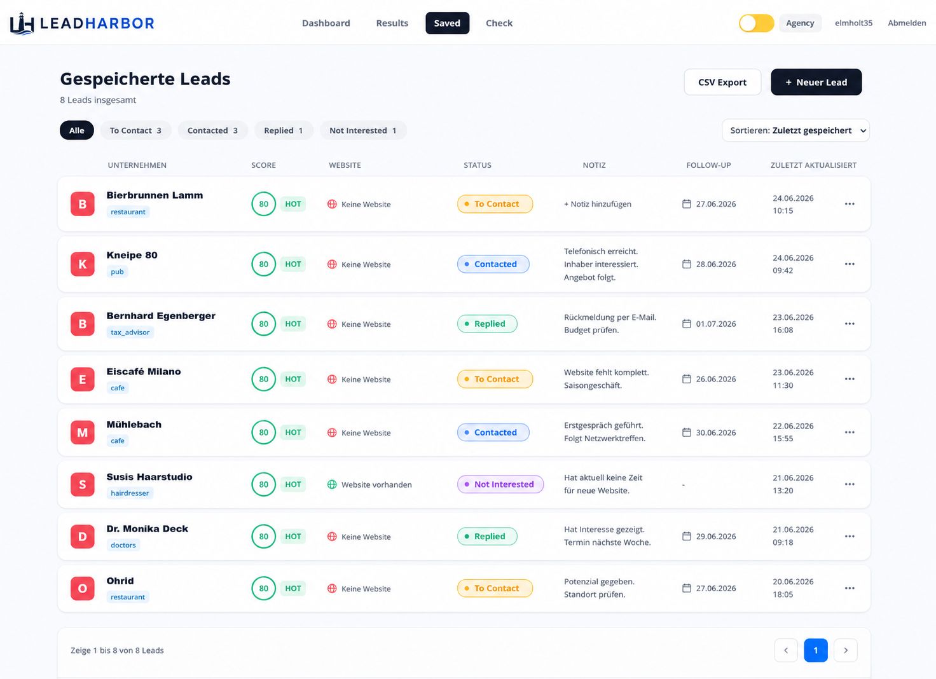Viewport: 936px width, 679px height.
Task: Change Contacted status of Kneipe 80
Action: pyautogui.click(x=493, y=264)
